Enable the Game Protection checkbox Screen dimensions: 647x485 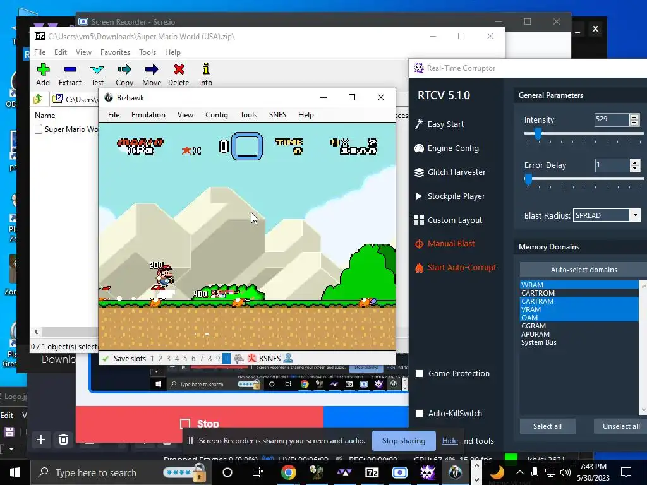point(420,374)
